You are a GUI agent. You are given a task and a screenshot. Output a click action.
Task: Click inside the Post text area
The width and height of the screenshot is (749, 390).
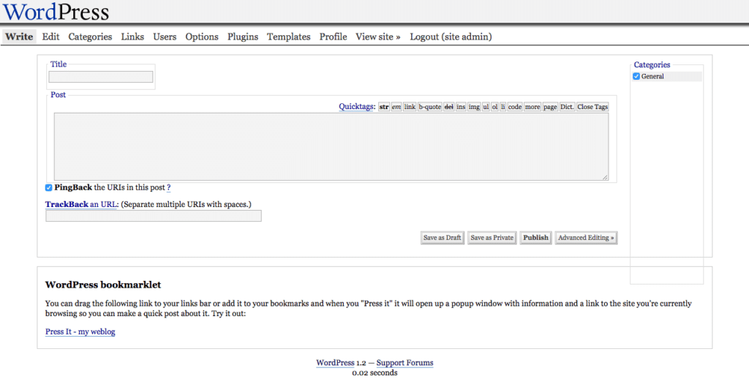[331, 147]
